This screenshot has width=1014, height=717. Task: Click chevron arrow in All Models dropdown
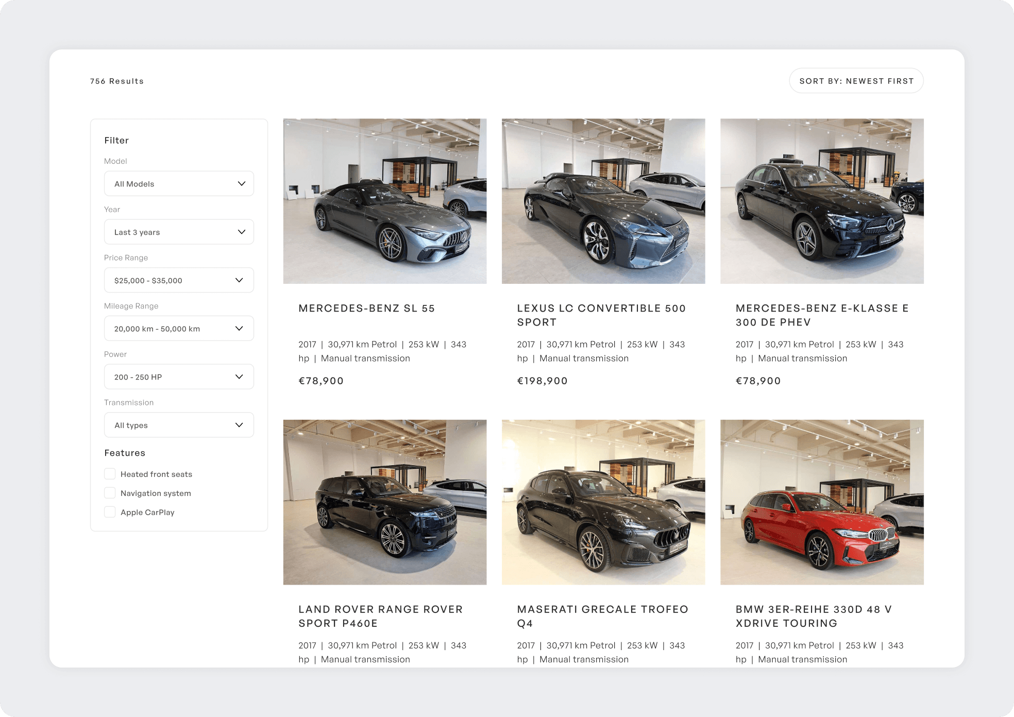(x=241, y=184)
